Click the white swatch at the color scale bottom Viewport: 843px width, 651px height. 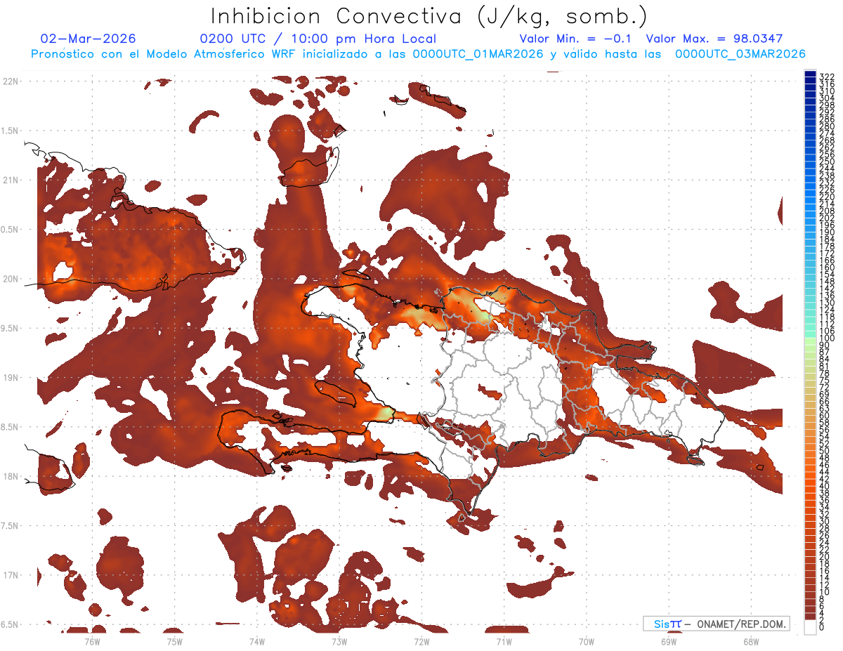click(810, 627)
